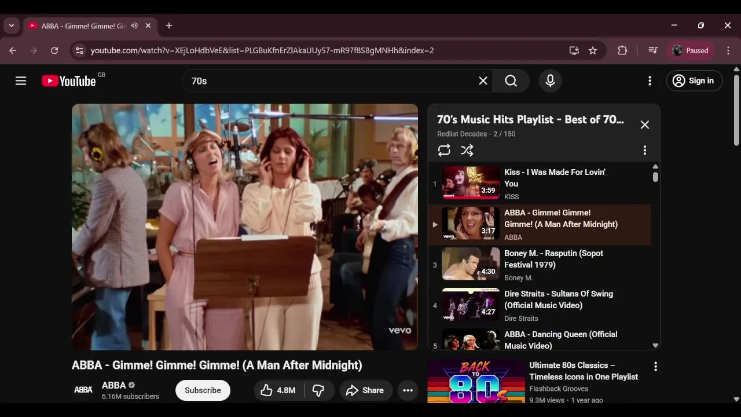
Task: Like the ABBA video
Action: pos(278,390)
